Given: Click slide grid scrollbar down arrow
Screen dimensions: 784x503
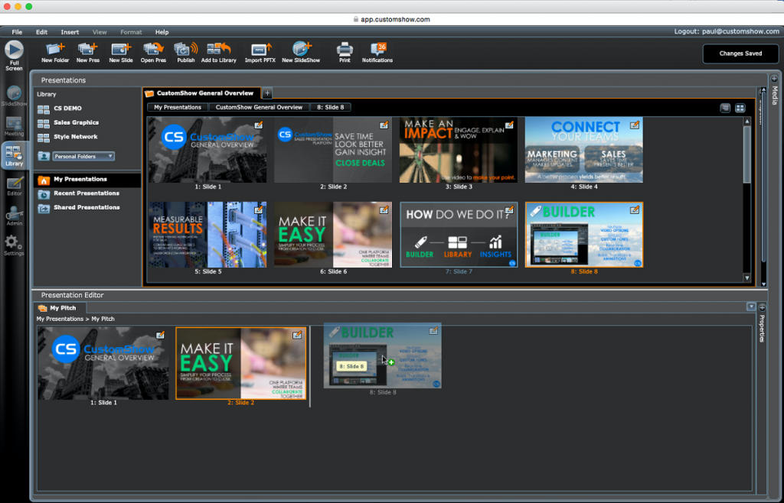Looking at the screenshot, I should tap(747, 278).
